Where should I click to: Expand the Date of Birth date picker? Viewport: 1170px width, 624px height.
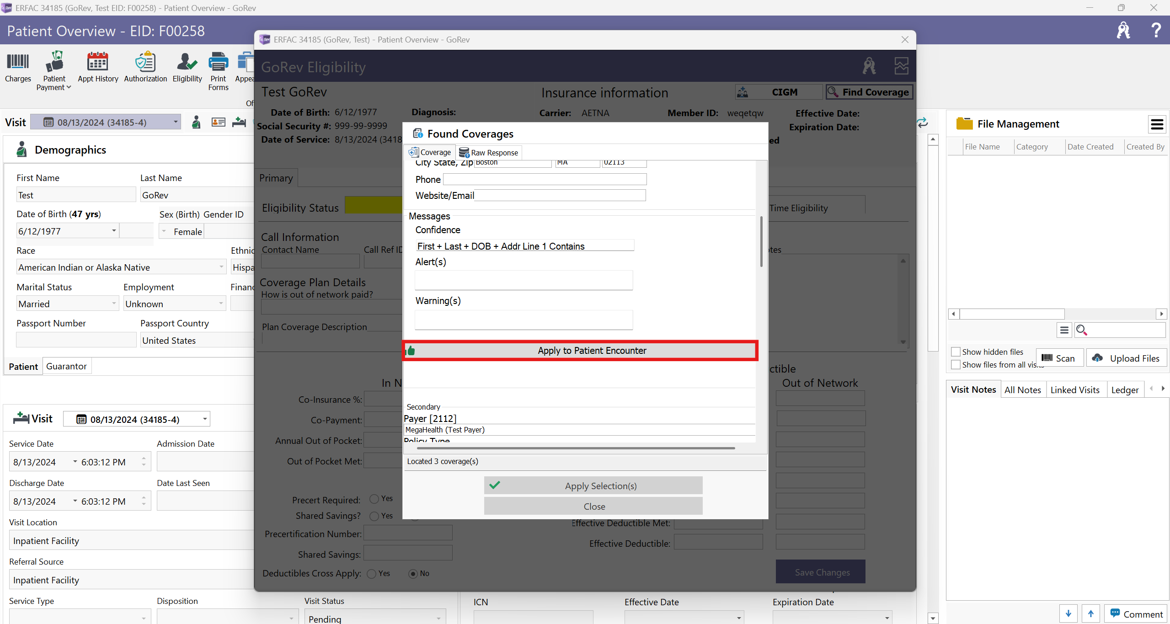(114, 230)
